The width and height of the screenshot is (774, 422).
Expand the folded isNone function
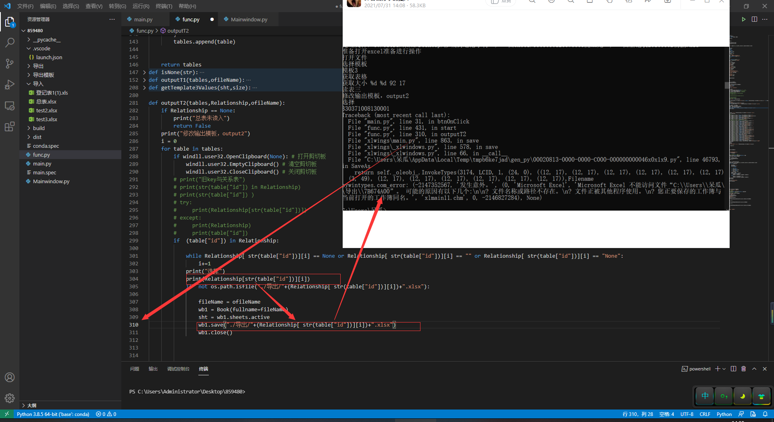tap(144, 72)
